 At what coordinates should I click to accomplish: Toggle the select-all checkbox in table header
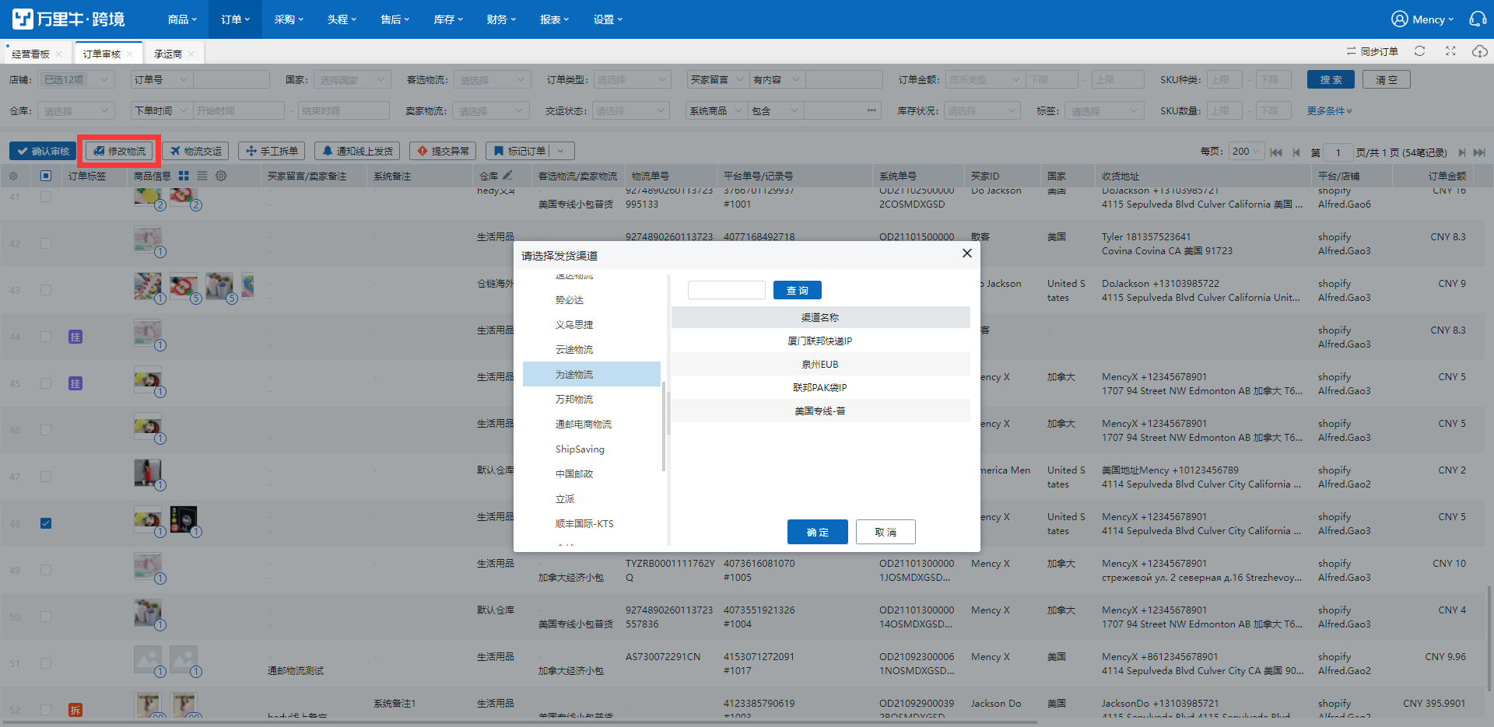[x=46, y=176]
